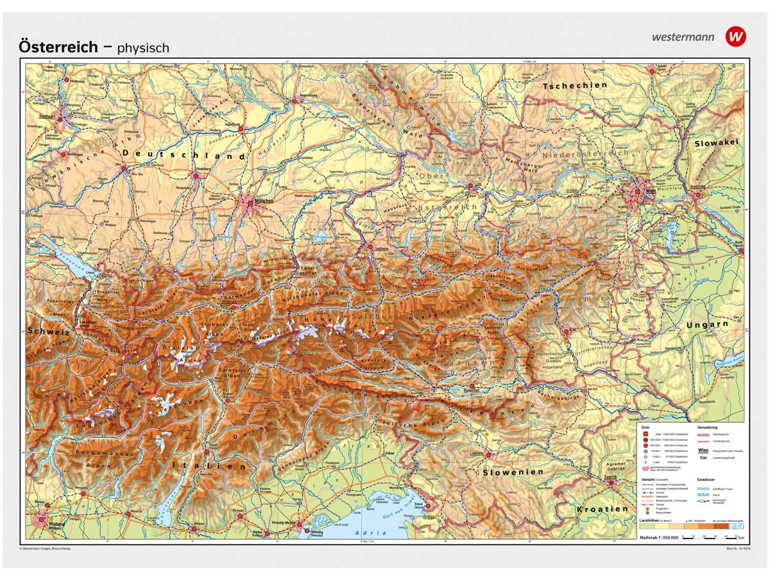Image resolution: width=770 pixels, height=577 pixels.
Task: Click the "Gewässer" legend heading
Action: [x=706, y=480]
